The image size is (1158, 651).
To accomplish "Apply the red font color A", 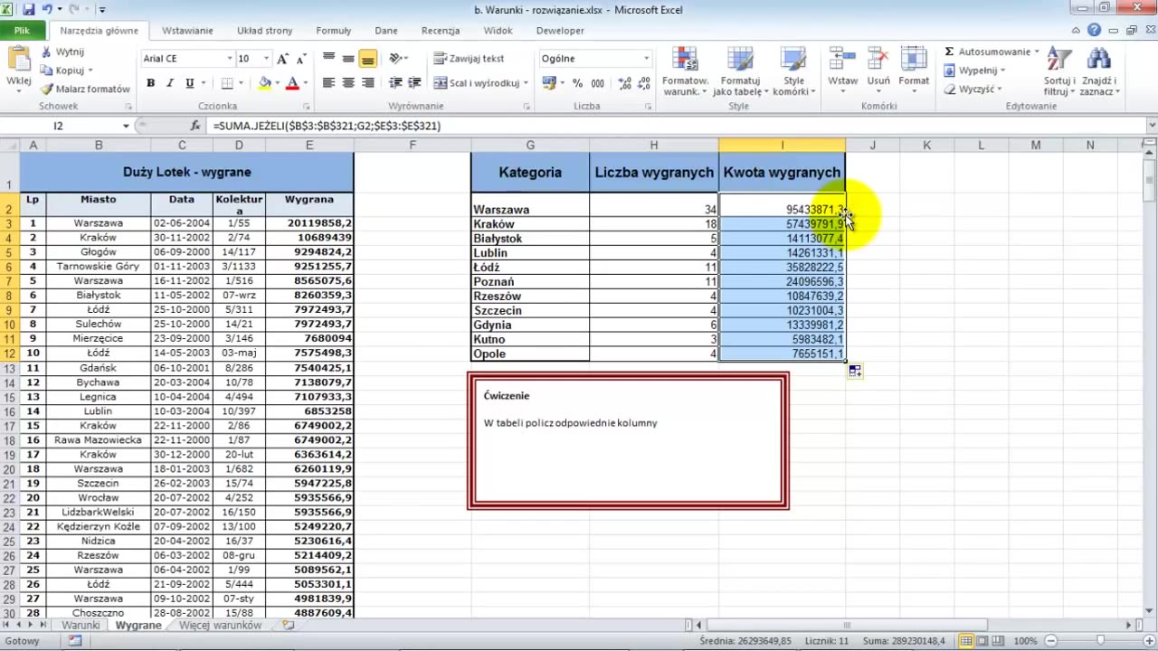I will coord(292,83).
